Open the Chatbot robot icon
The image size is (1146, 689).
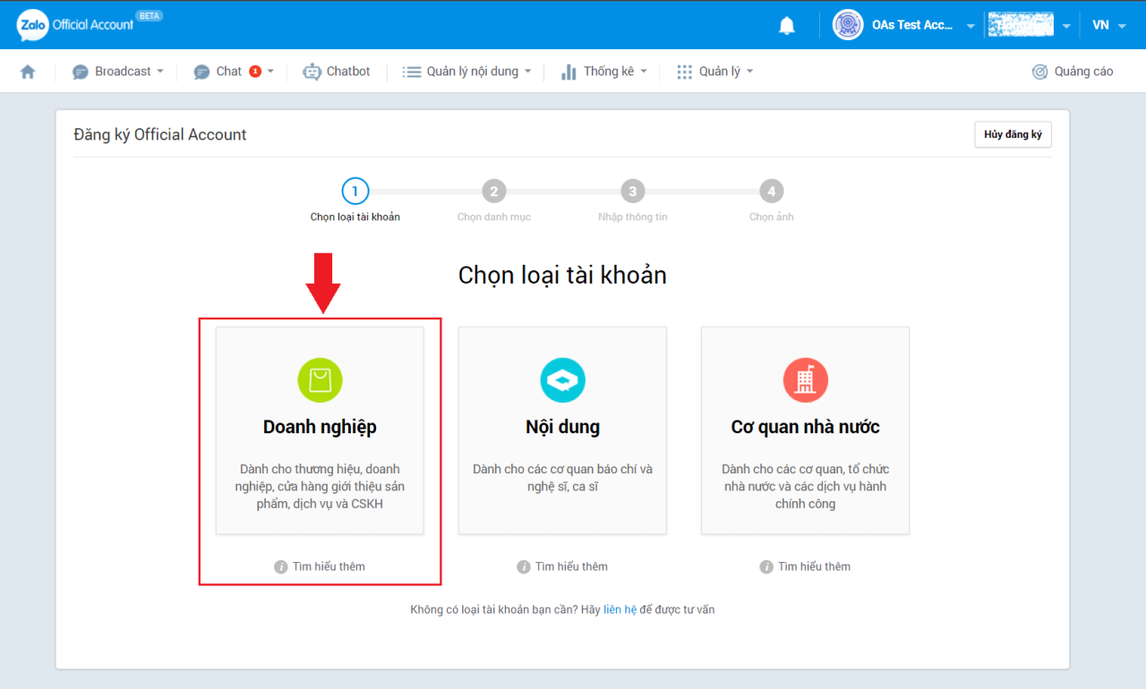[312, 72]
